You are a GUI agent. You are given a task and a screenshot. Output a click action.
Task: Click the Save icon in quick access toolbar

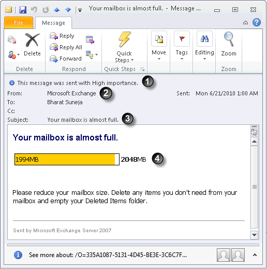click(x=23, y=10)
